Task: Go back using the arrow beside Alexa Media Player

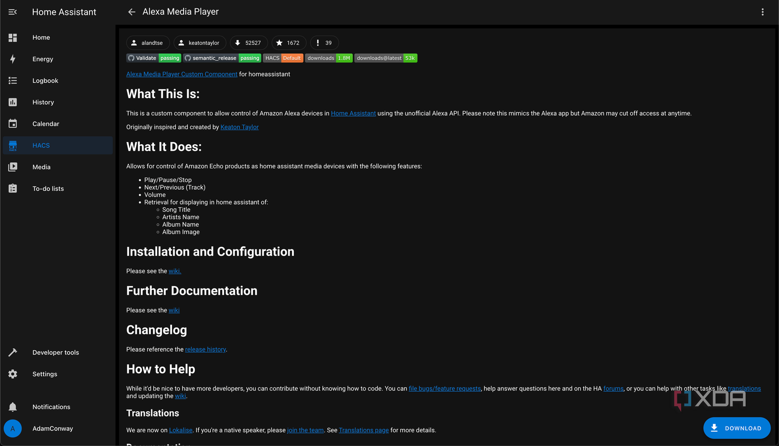Action: (x=132, y=12)
